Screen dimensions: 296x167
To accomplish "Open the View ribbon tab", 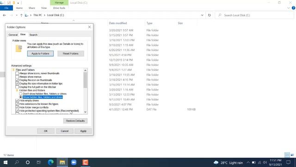I will [x=44, y=8].
